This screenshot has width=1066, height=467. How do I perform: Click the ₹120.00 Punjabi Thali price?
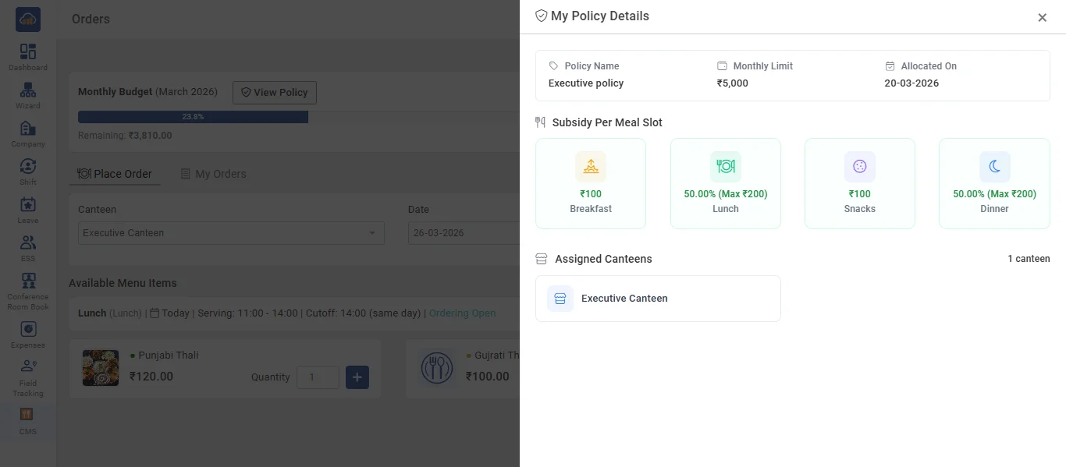pyautogui.click(x=151, y=377)
